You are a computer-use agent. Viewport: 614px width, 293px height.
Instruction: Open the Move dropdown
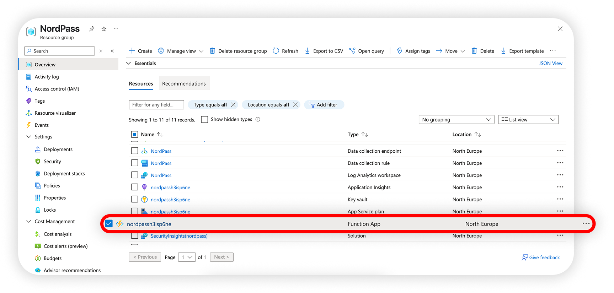click(450, 51)
